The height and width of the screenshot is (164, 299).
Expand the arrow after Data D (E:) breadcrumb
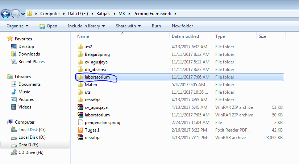(x=92, y=14)
